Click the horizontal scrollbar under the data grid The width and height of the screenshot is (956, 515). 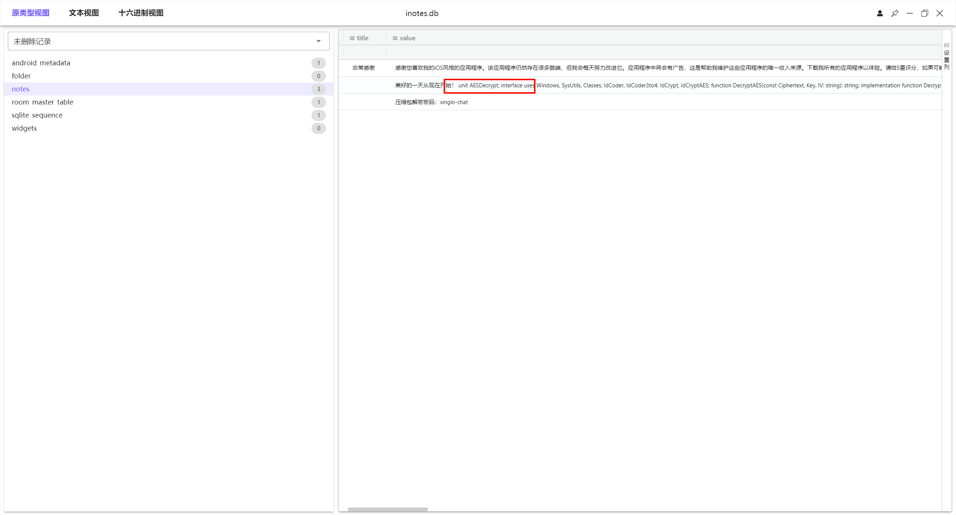click(388, 509)
